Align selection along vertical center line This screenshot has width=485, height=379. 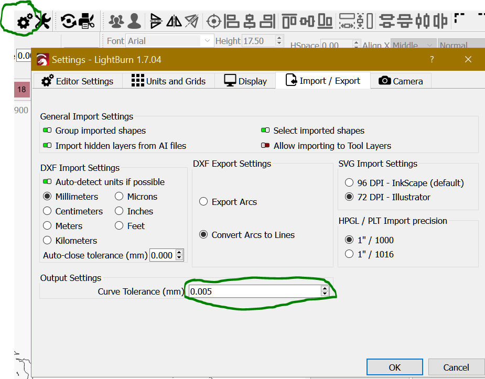pos(250,21)
